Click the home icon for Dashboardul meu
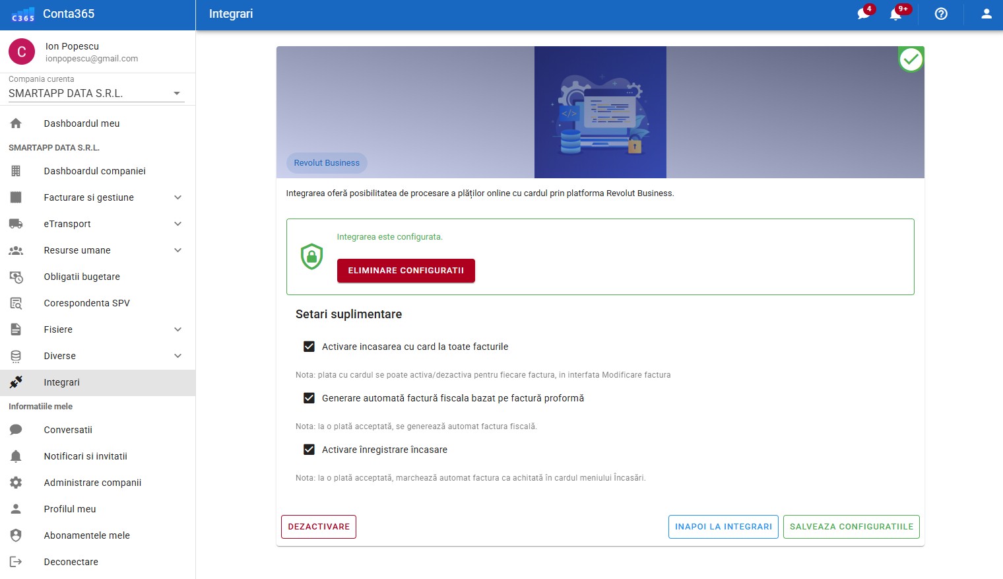The width and height of the screenshot is (1003, 579). 16,123
